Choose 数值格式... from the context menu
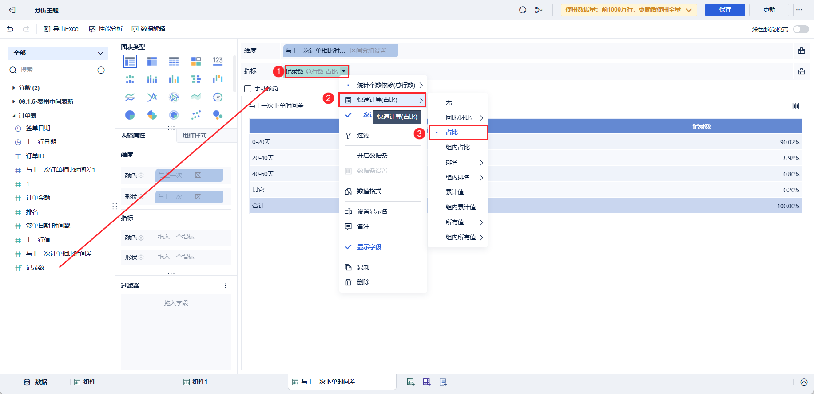Image resolution: width=814 pixels, height=394 pixels. click(x=383, y=191)
